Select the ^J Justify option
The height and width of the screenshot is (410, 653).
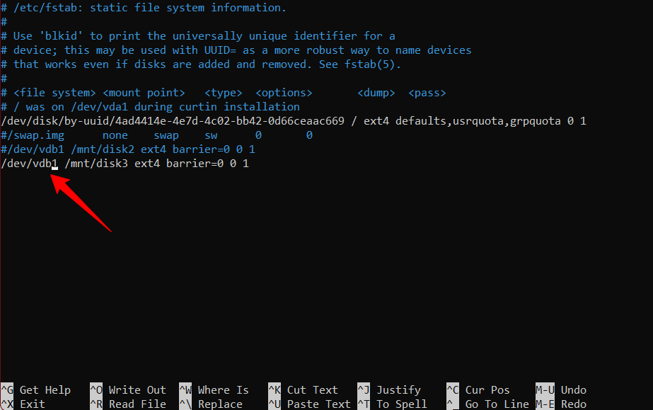pyautogui.click(x=389, y=390)
